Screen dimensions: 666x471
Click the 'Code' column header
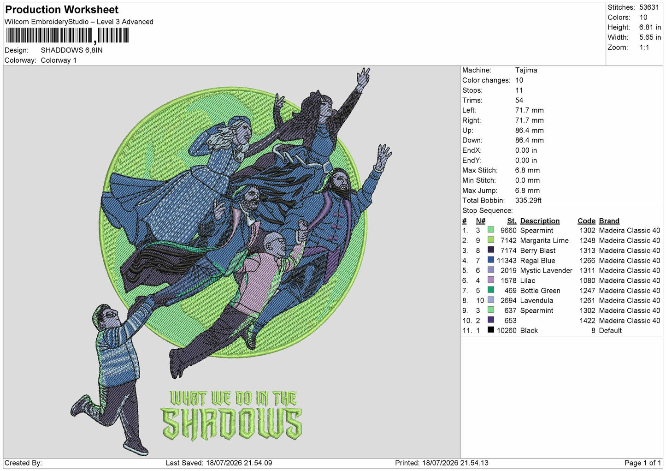pos(586,221)
